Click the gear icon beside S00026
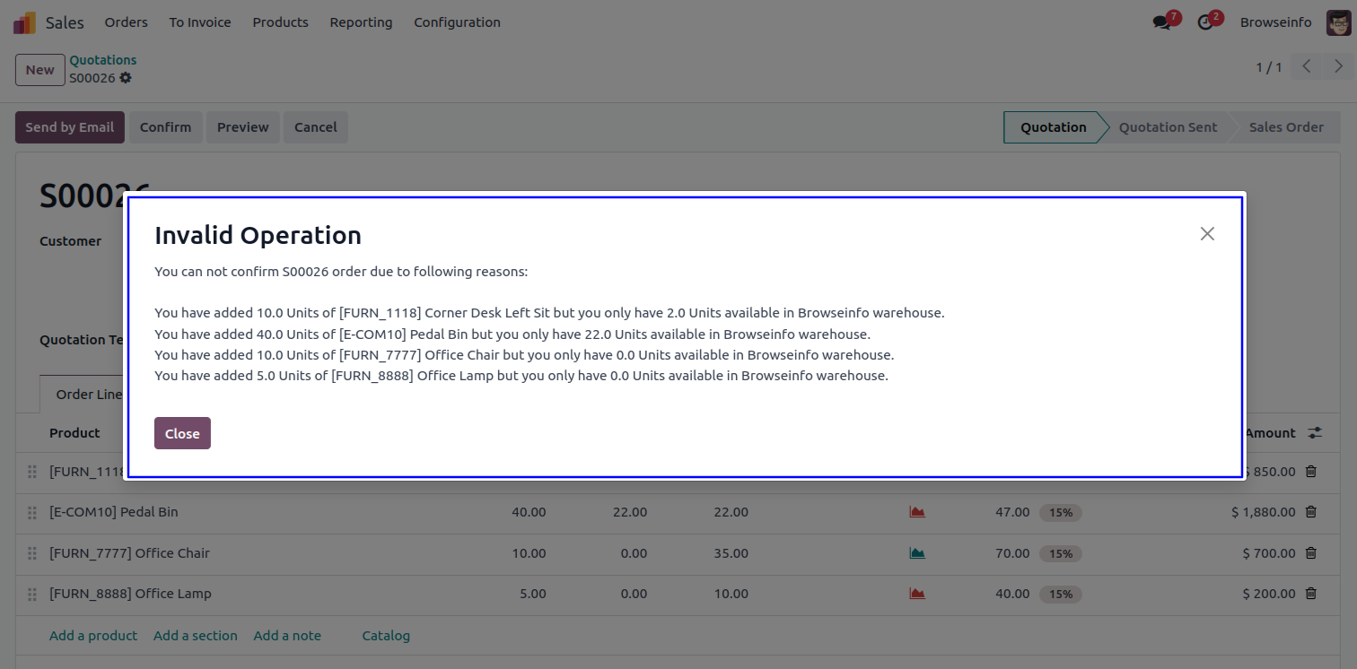This screenshot has width=1357, height=669. [126, 78]
